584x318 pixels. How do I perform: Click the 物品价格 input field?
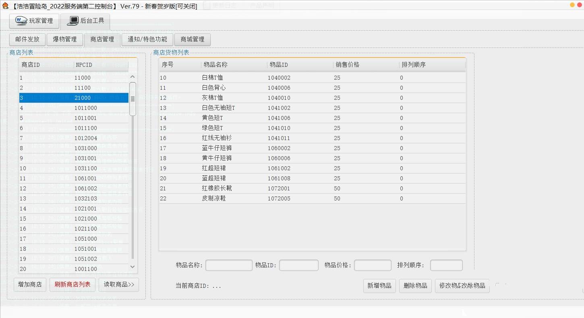pyautogui.click(x=373, y=265)
